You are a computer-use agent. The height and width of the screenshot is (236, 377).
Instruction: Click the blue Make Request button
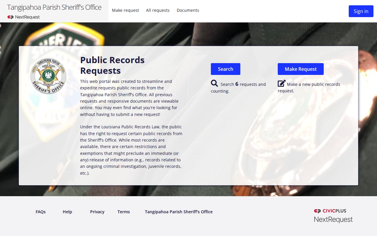tap(301, 69)
